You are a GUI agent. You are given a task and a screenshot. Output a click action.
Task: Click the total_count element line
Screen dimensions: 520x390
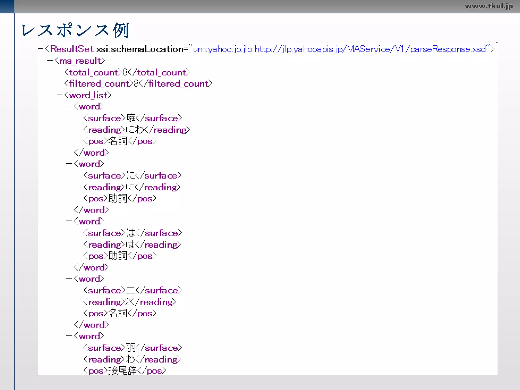point(127,72)
